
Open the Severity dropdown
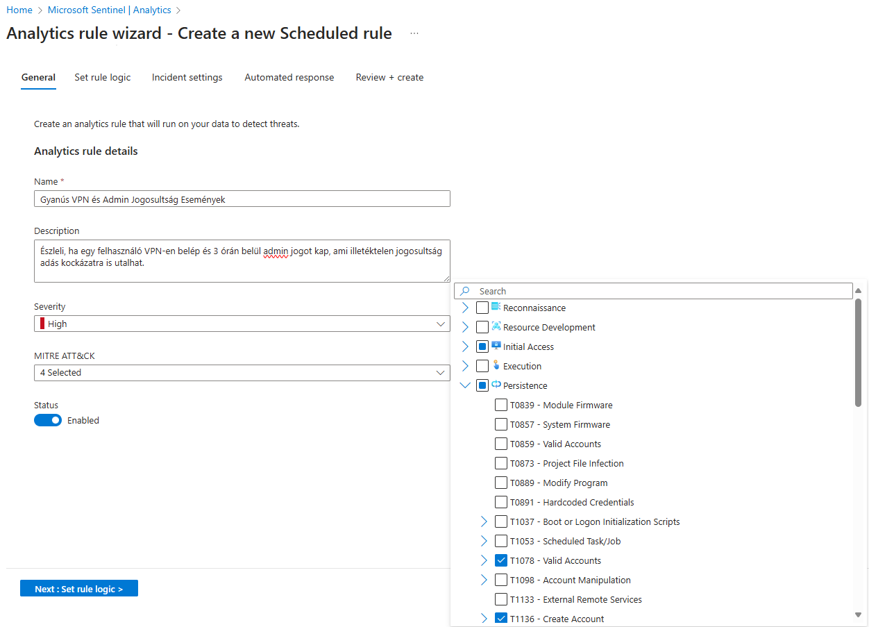[x=242, y=324]
